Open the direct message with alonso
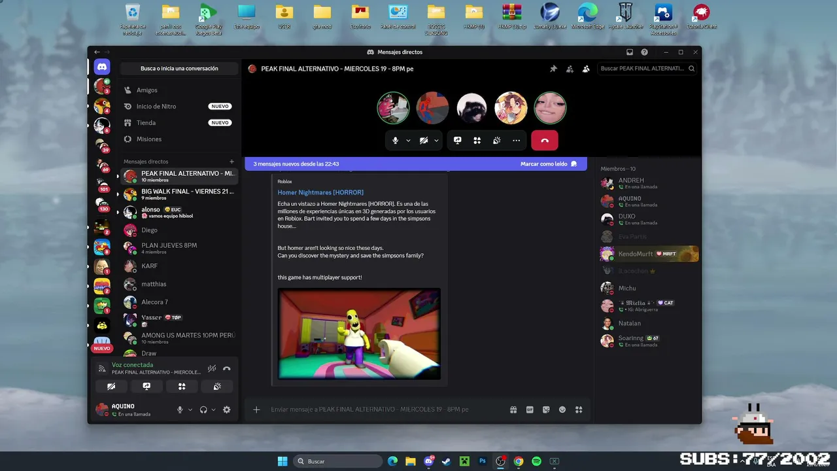This screenshot has height=471, width=837. [179, 212]
